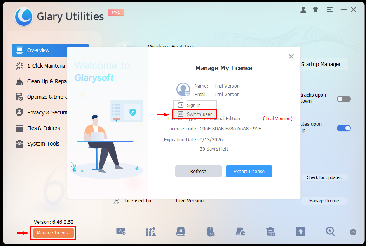
Task: Click the PRO badge
Action: click(x=116, y=12)
